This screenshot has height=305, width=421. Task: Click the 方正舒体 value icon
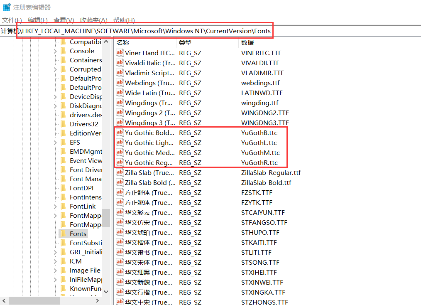(x=120, y=192)
